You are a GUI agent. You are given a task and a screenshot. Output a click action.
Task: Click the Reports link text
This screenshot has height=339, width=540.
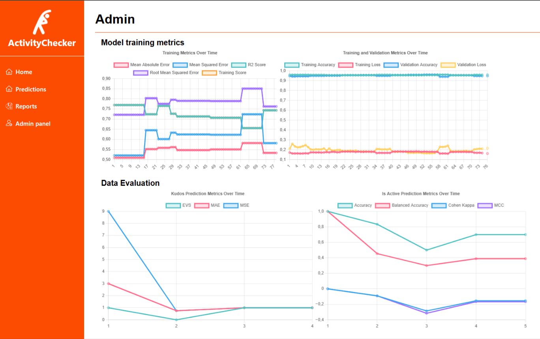[26, 106]
